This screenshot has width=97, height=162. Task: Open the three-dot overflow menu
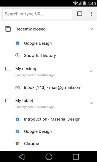pyautogui.click(x=91, y=14)
